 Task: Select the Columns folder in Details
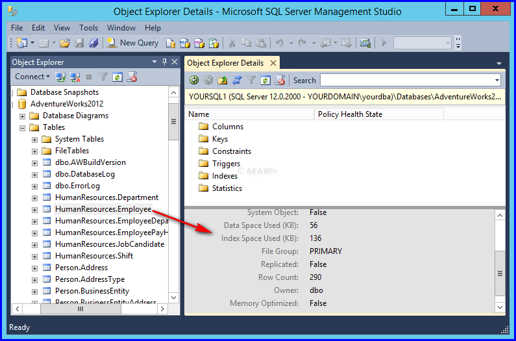click(x=228, y=127)
